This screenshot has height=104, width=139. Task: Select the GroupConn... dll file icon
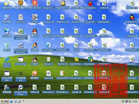[49, 3]
